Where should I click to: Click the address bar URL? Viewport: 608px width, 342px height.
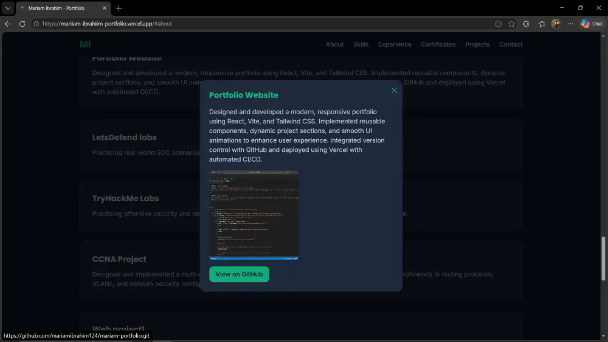click(107, 24)
